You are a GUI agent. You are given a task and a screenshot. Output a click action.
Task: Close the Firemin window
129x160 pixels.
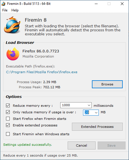[x=122, y=4]
